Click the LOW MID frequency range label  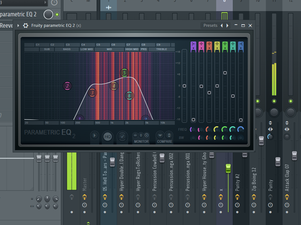[x=87, y=49]
